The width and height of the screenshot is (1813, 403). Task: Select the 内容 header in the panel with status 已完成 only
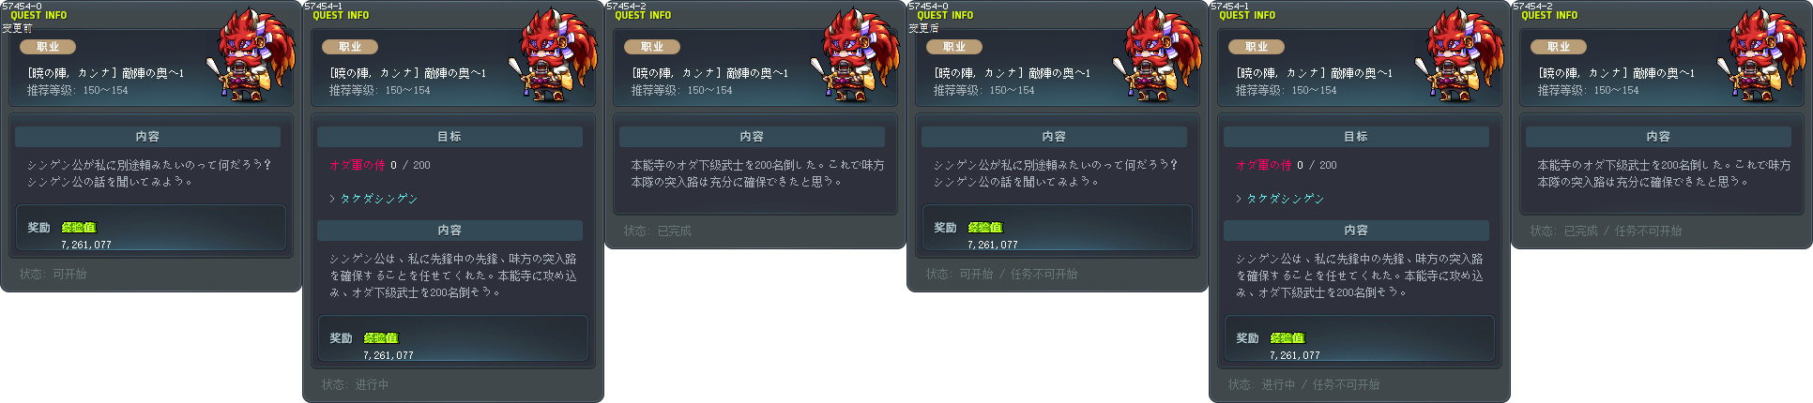[752, 137]
